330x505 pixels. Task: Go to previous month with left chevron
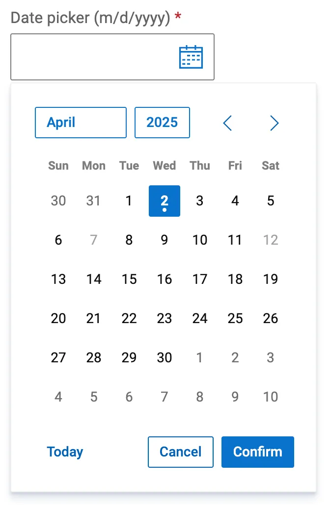[x=227, y=123]
